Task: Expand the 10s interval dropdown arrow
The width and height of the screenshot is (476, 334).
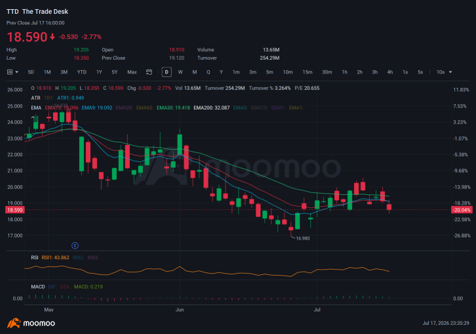Action: [x=450, y=72]
